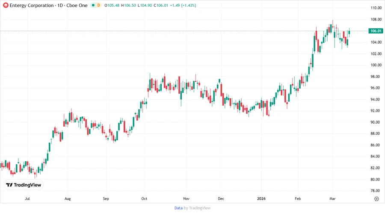Click the Dec date axis label
This screenshot has height=213, width=385.
click(221, 198)
